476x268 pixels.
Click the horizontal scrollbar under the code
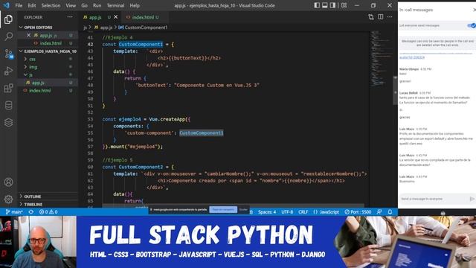(233, 205)
